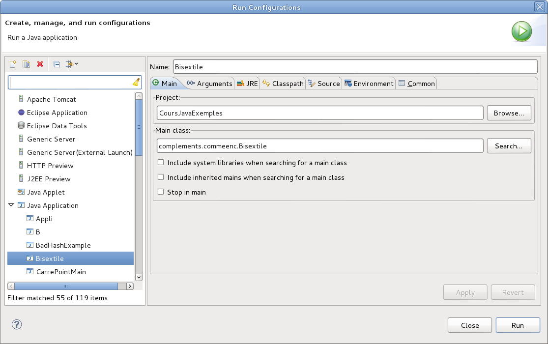
Task: Open the Environment tab
Action: coord(369,84)
